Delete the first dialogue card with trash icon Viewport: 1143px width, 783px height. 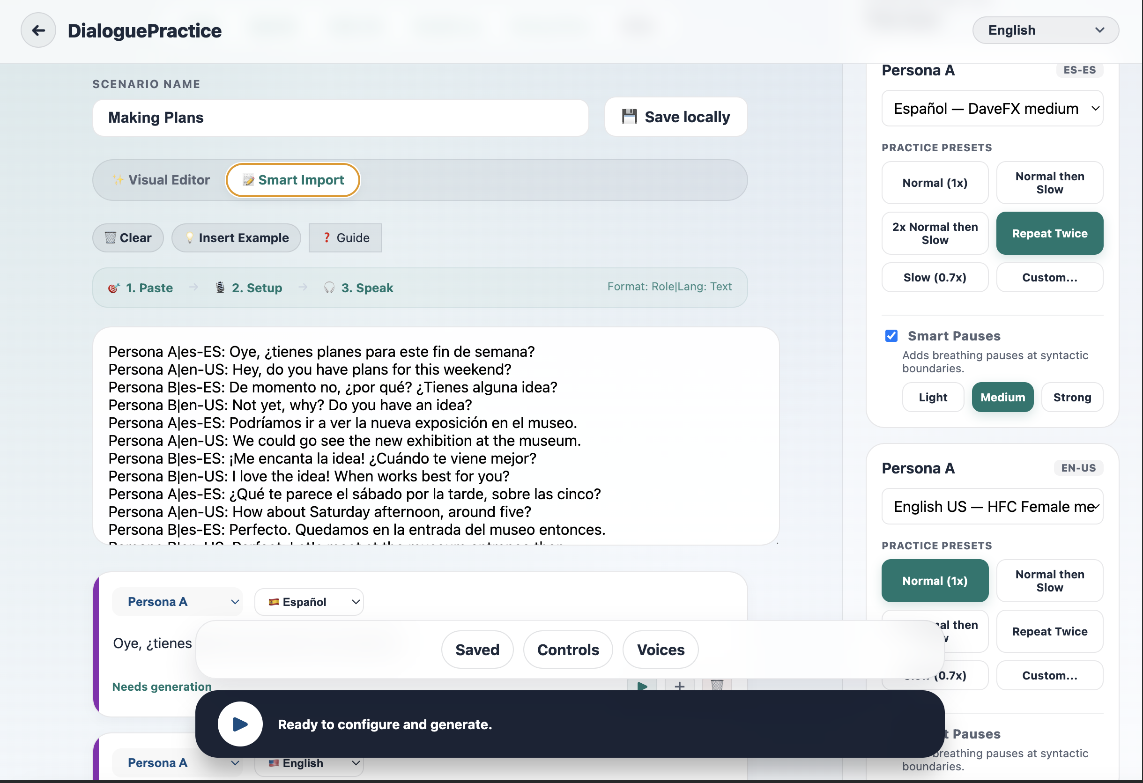point(717,685)
